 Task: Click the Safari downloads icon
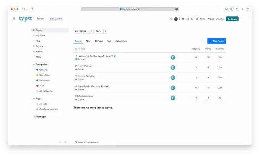[x=226, y=9]
